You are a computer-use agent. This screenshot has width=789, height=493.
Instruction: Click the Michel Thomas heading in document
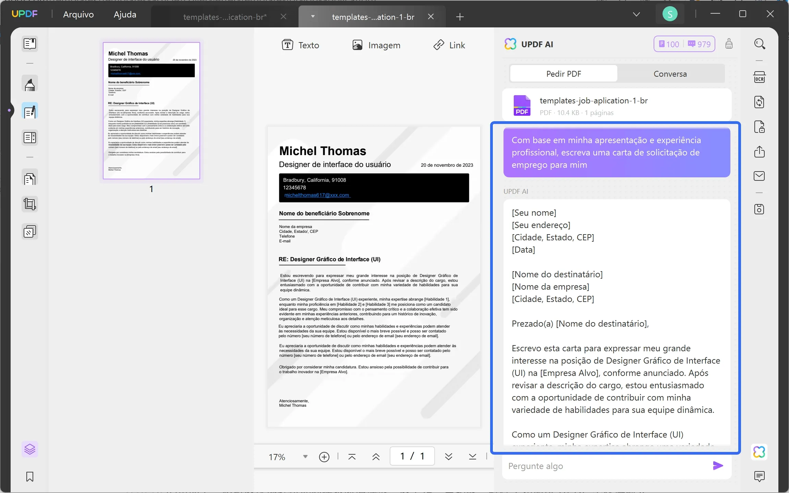[323, 151]
